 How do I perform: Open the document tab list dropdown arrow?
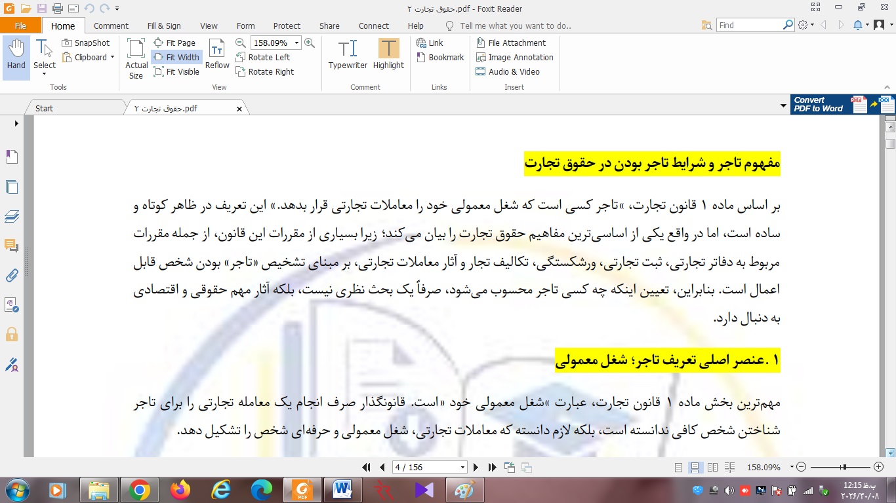(x=783, y=106)
